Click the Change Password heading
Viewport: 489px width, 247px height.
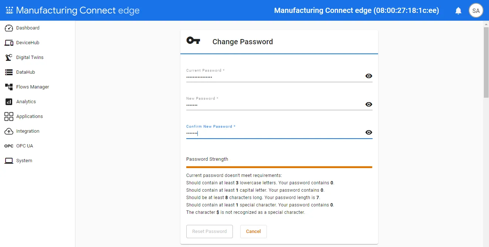tap(242, 42)
